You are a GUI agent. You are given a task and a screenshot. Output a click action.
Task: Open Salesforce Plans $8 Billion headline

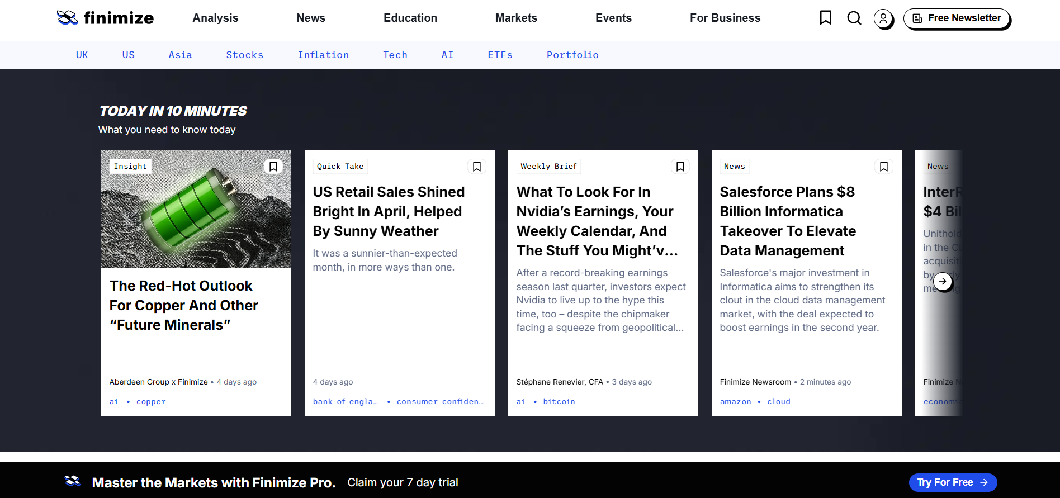click(788, 221)
